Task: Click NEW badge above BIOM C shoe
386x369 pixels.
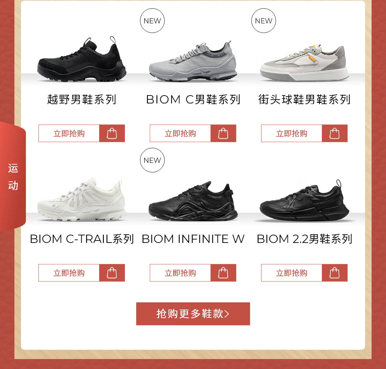Action: pos(152,21)
